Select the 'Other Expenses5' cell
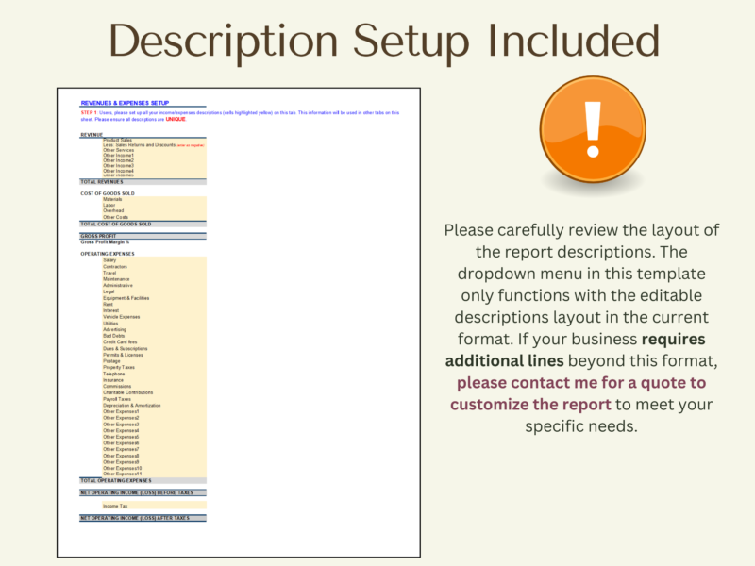The width and height of the screenshot is (755, 566). tap(154, 437)
